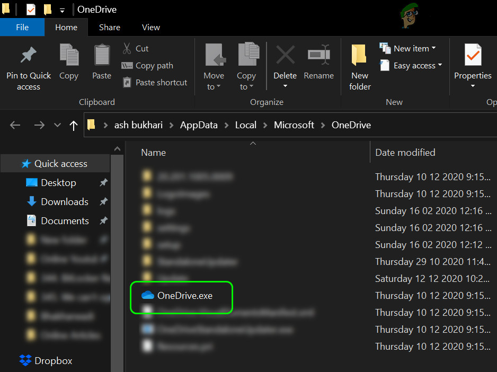Open the File menu tab
497x372 pixels.
[22, 27]
